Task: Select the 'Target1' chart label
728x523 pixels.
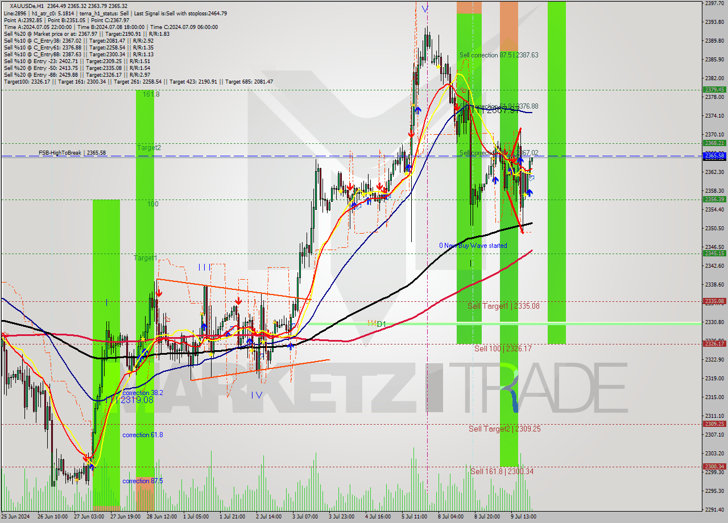Action: click(x=145, y=258)
